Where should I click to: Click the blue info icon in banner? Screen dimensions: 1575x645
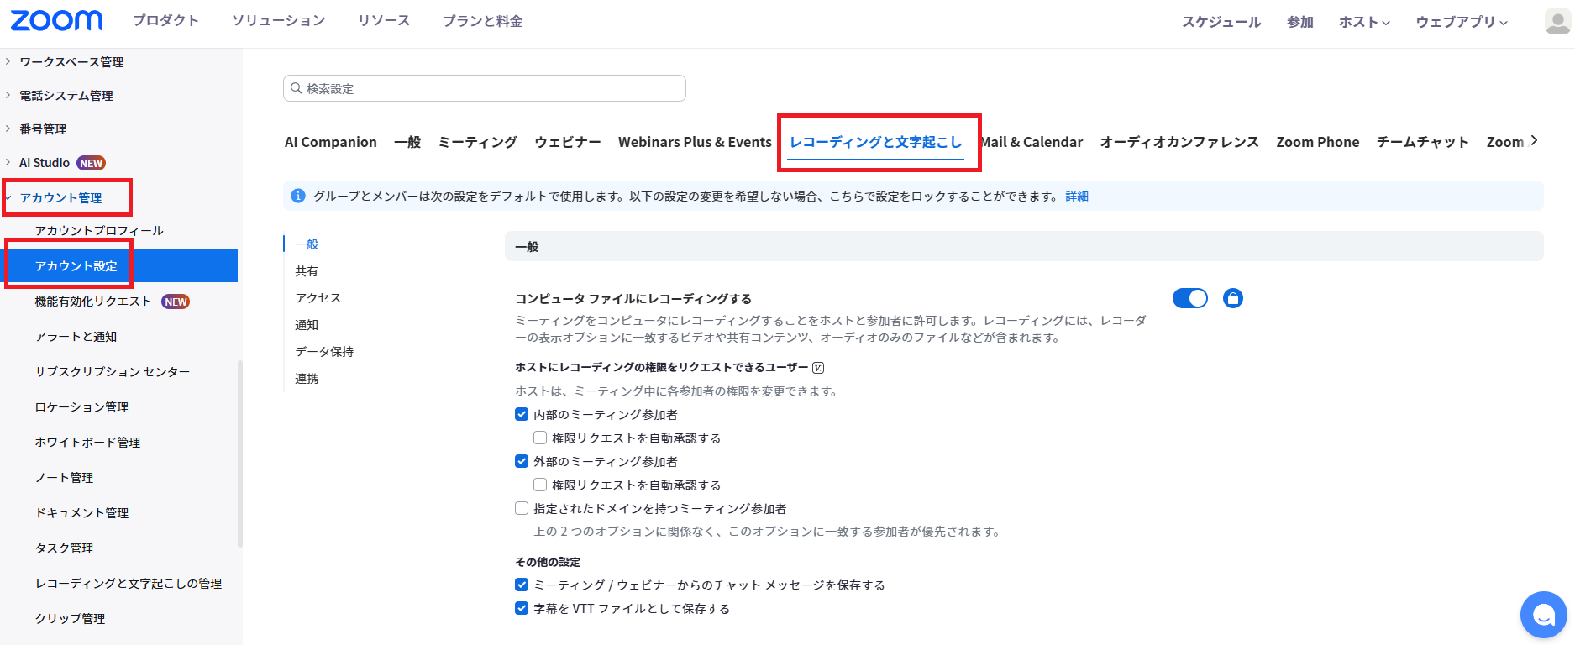(297, 196)
